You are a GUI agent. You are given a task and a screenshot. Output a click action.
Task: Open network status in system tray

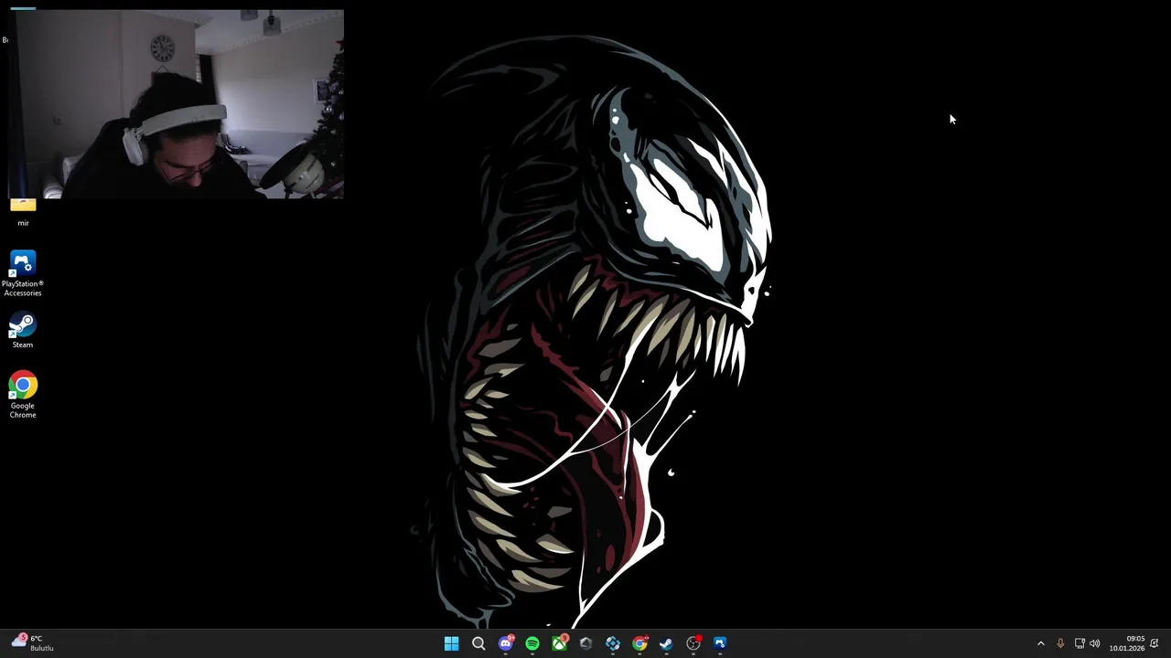coord(1080,643)
